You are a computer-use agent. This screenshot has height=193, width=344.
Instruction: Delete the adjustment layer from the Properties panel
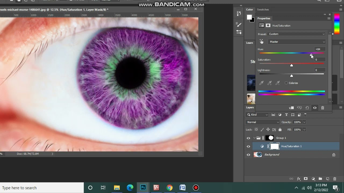click(322, 108)
